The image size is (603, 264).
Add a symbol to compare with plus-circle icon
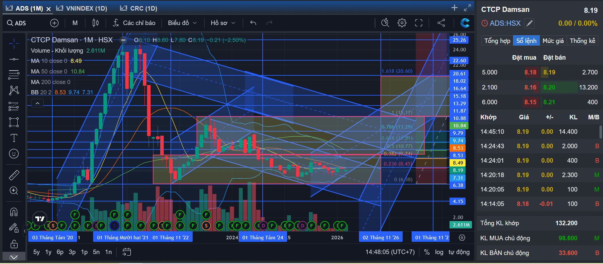(54, 23)
